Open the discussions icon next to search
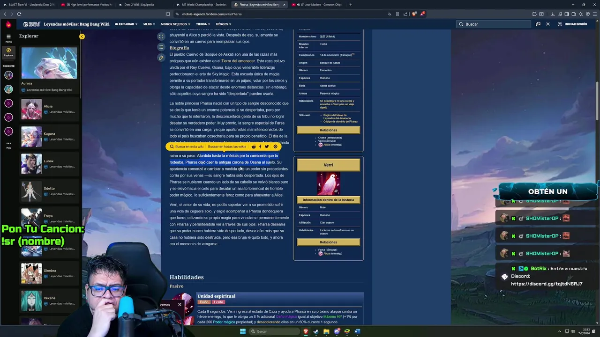Viewport: 600px width, 337px height. 538,24
